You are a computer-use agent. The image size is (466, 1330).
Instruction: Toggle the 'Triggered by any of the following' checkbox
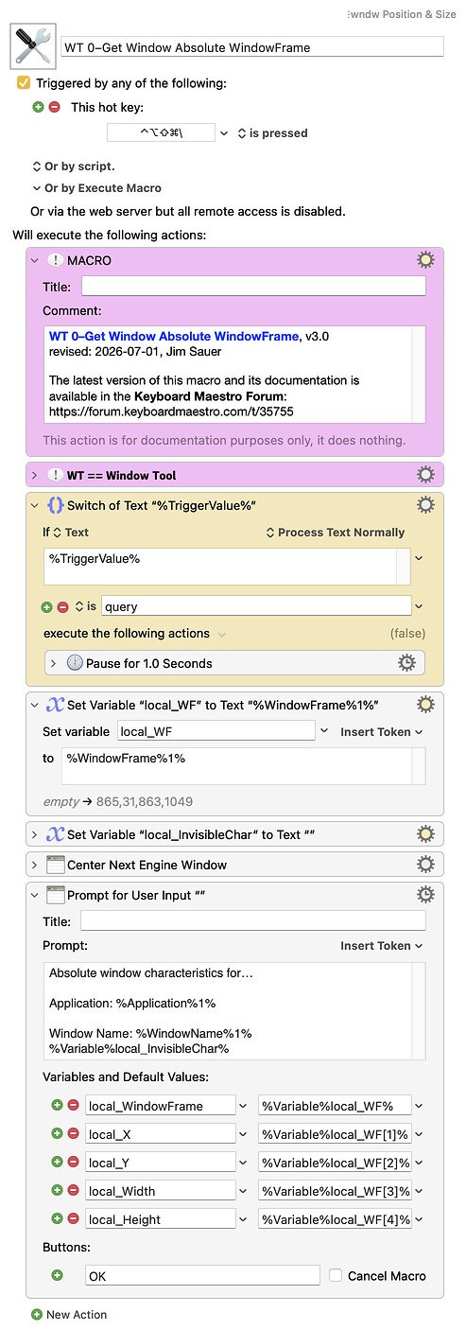(24, 83)
